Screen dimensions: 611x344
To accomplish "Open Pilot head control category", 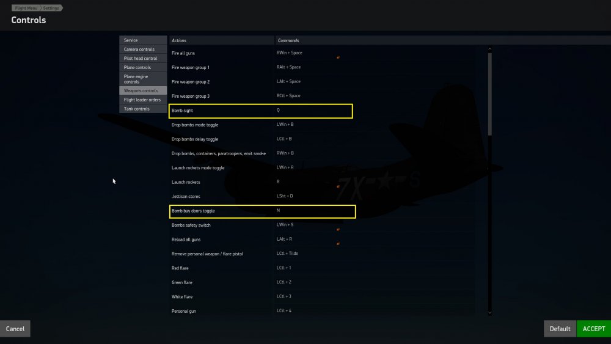I will (x=143, y=58).
